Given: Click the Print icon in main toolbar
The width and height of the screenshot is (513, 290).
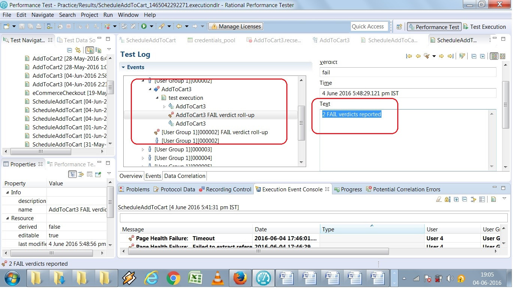Looking at the screenshot, I should pos(39,27).
